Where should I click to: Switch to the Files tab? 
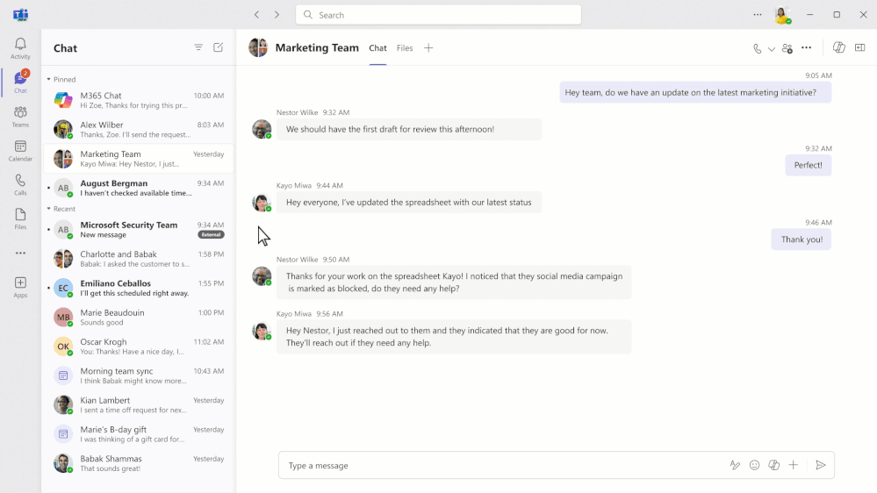pyautogui.click(x=404, y=48)
